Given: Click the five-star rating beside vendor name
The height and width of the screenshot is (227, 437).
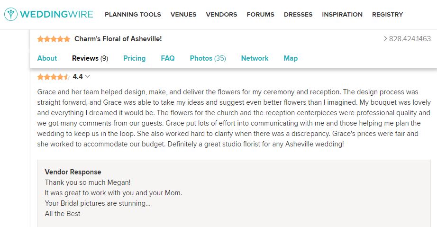Looking at the screenshot, I should (x=54, y=39).
